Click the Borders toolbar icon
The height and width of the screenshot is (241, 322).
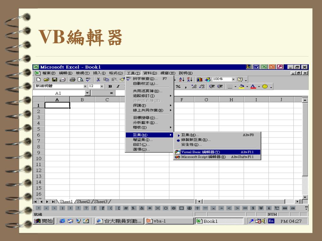(230, 87)
